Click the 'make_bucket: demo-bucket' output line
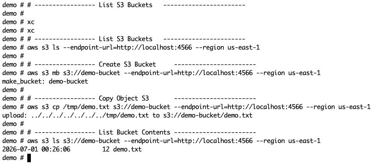The height and width of the screenshot is (164, 375). tap(45, 81)
